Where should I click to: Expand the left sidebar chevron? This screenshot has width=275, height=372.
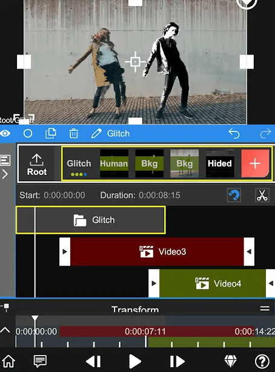(5, 174)
